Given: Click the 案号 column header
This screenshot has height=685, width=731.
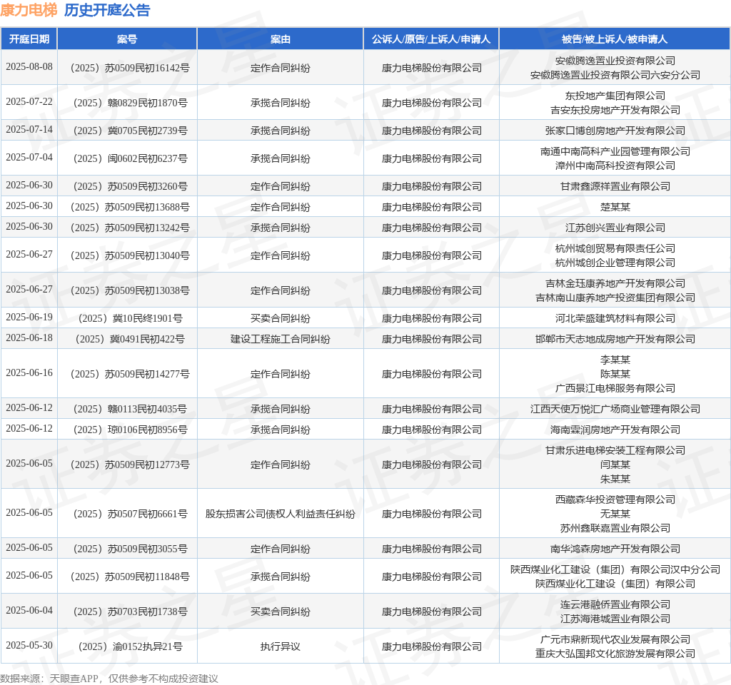Looking at the screenshot, I should (127, 39).
